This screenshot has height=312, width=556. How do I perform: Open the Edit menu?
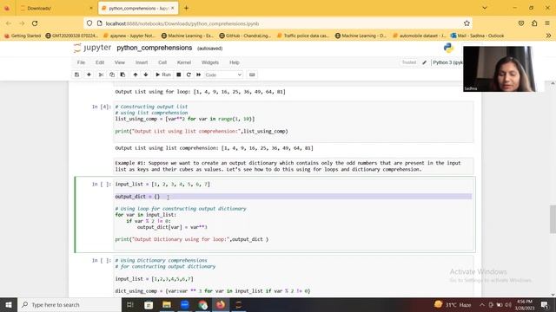[100, 62]
